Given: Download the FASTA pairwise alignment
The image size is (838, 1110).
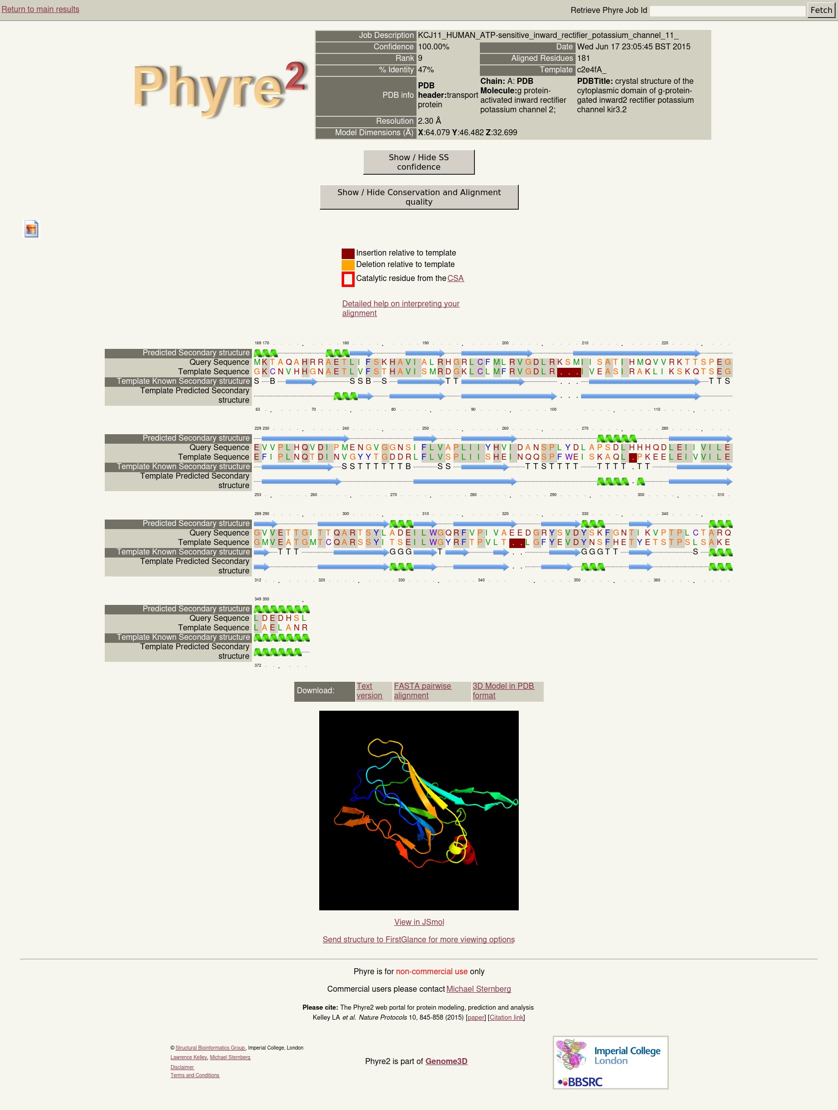Looking at the screenshot, I should 422,690.
